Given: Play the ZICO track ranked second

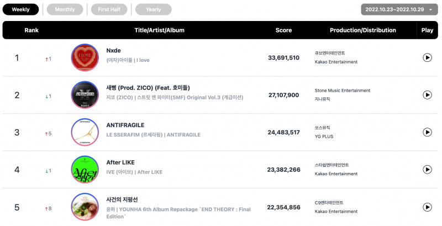Looking at the screenshot, I should tap(427, 95).
